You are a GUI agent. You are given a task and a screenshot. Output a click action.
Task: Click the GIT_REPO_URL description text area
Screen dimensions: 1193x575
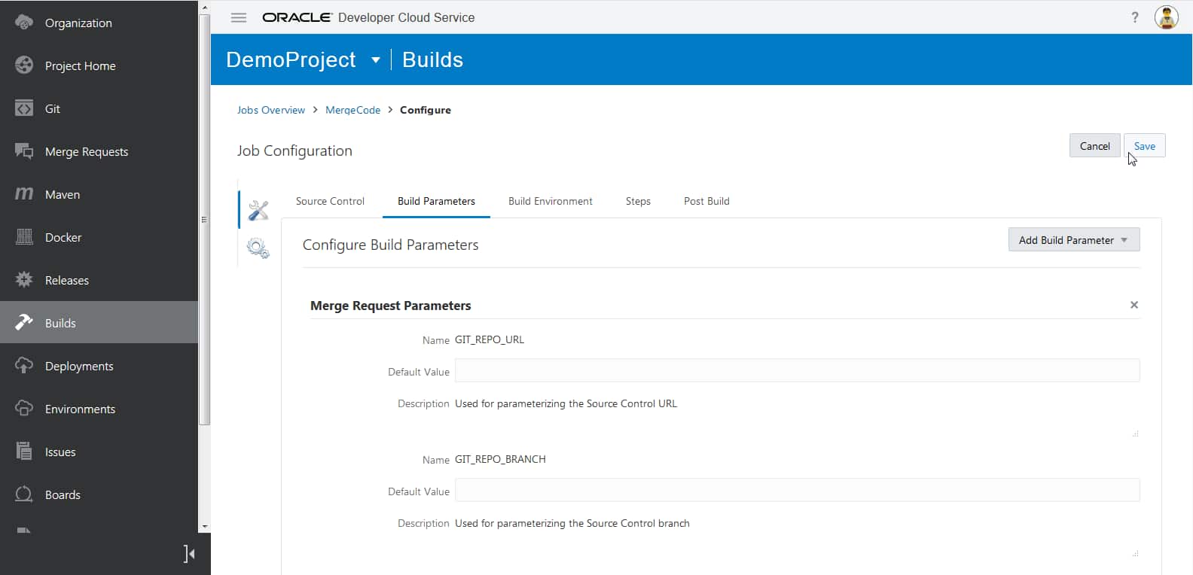coord(798,417)
